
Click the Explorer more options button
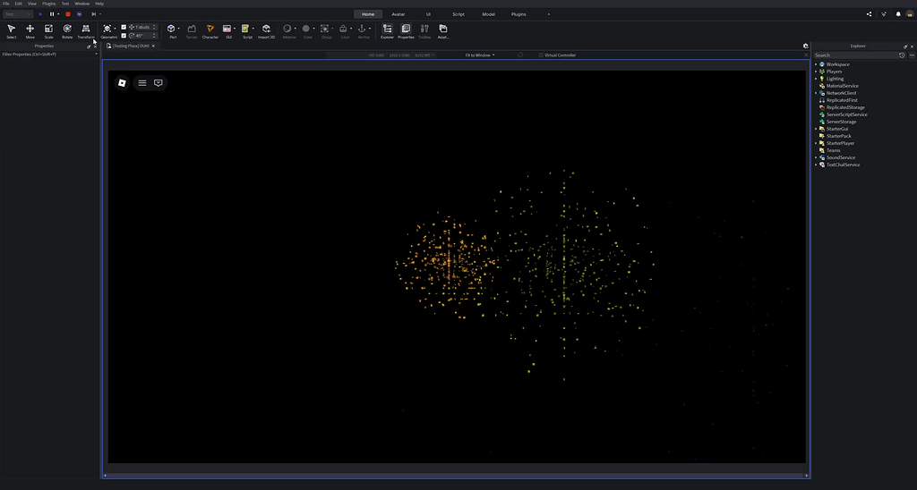point(912,55)
